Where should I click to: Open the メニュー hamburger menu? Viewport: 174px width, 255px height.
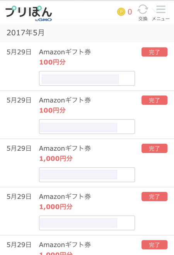coord(161,13)
